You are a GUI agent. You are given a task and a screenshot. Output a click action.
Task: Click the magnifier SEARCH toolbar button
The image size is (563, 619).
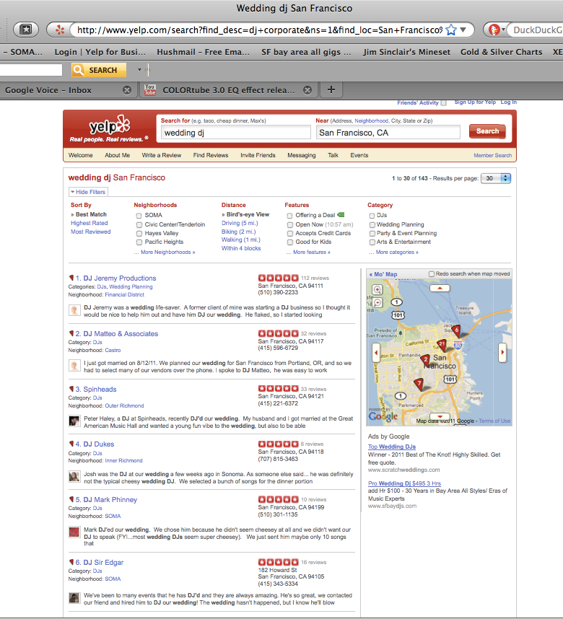pos(99,70)
